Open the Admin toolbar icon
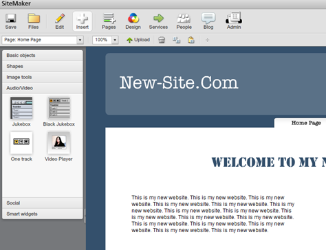 (x=234, y=18)
